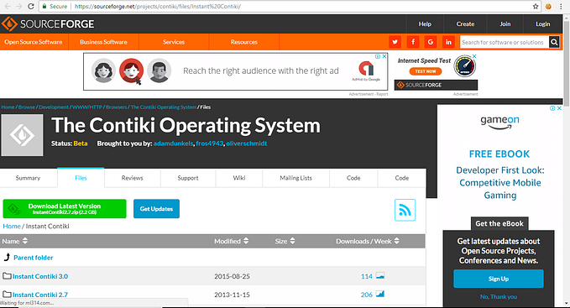Switch to the Reviews tab
The image size is (570, 308).
tap(133, 178)
